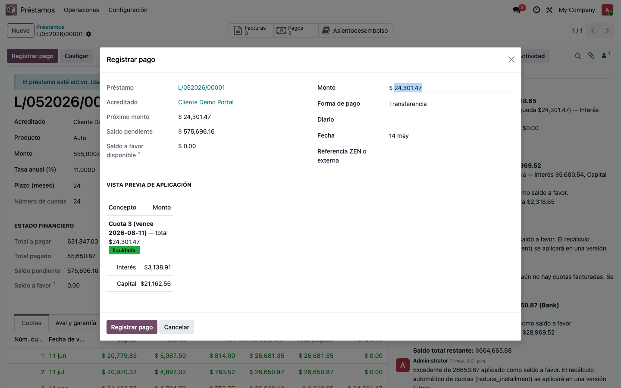Click the Próximo monto value $ 24,301.47
Viewport: 621px width, 388px height.
(194, 117)
